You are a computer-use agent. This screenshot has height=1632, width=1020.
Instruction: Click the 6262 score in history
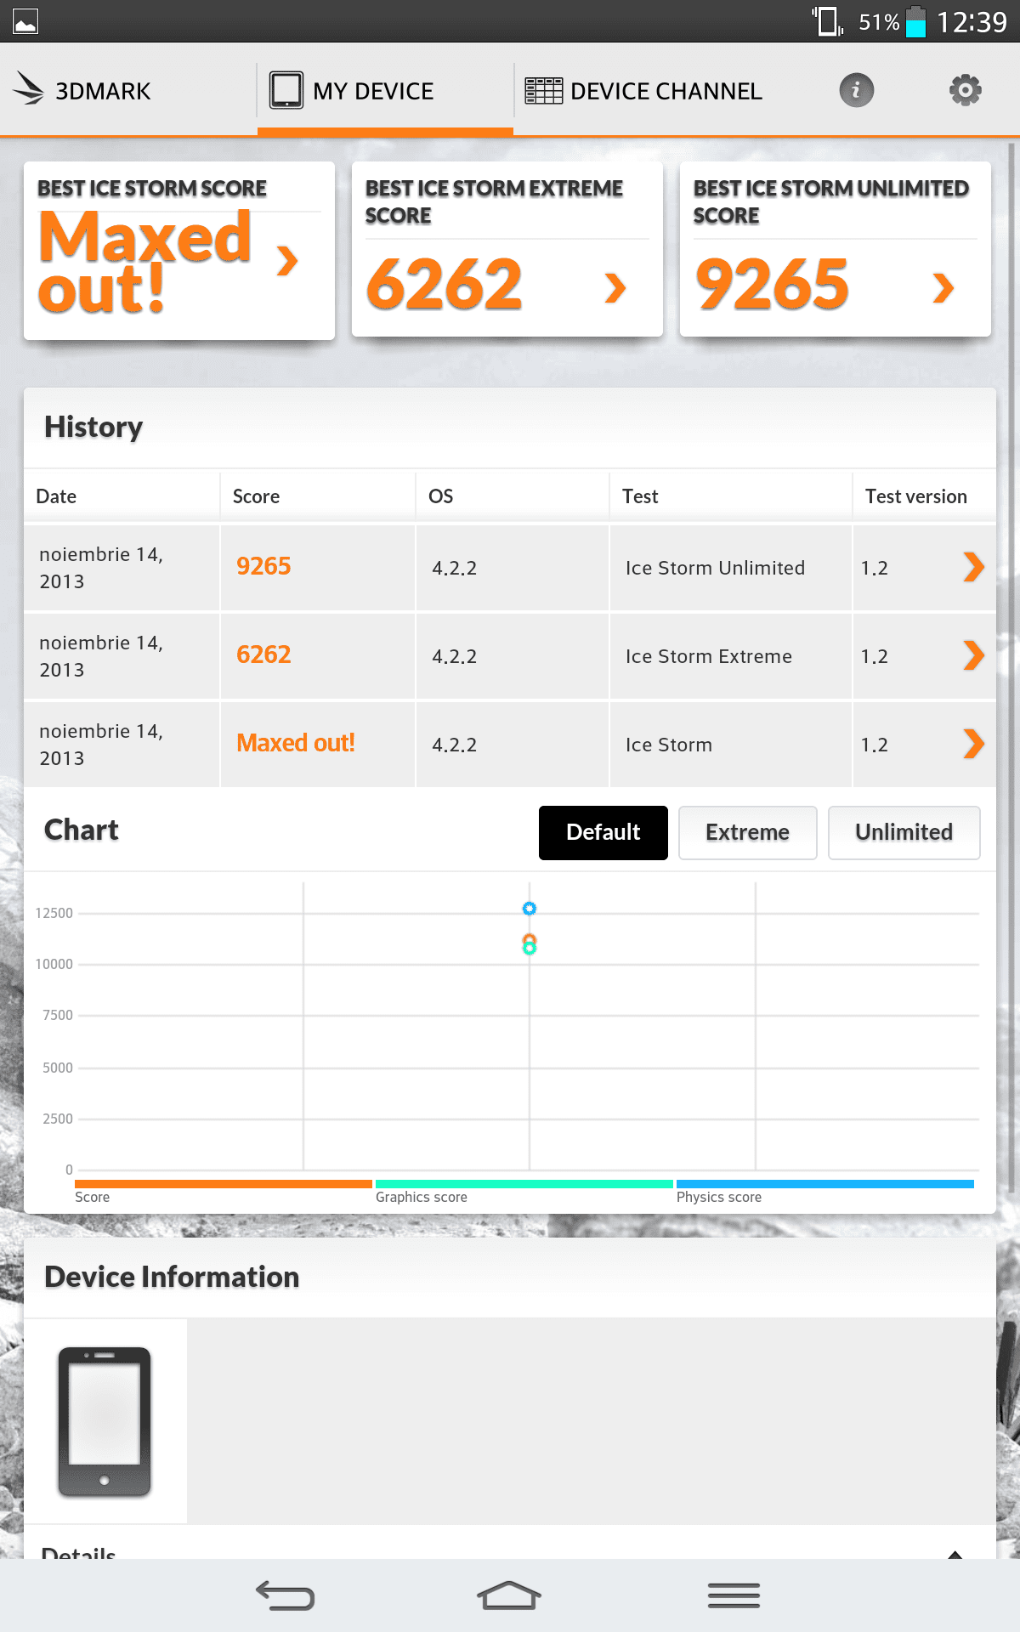pos(263,654)
